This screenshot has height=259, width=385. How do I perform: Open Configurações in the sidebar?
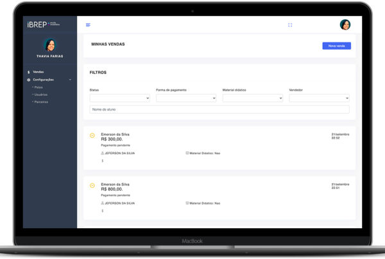click(x=43, y=80)
